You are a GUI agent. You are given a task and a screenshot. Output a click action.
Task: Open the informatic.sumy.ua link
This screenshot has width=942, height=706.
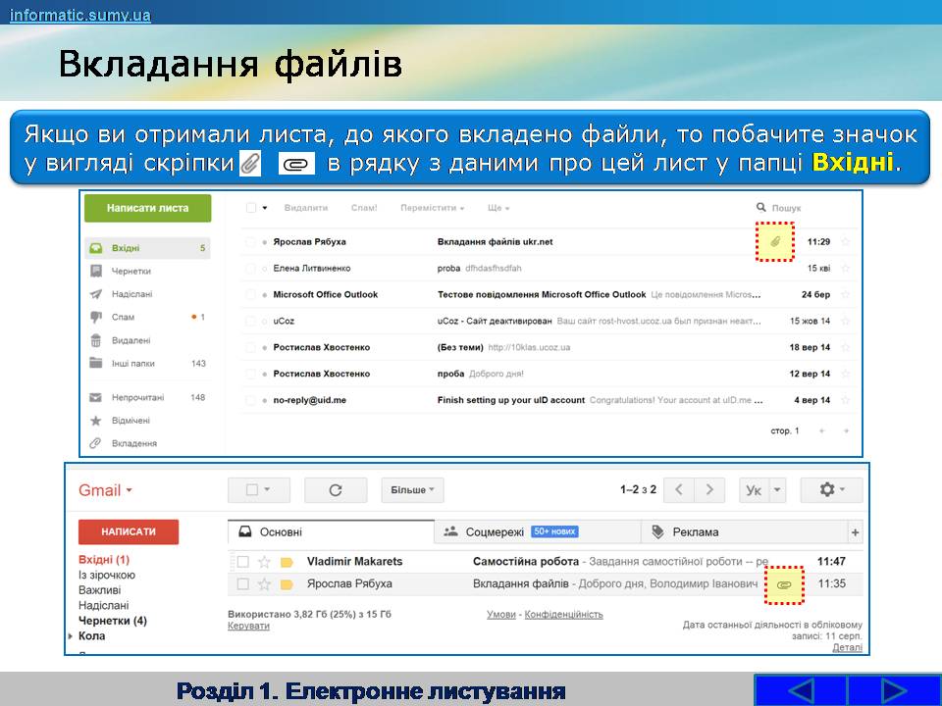pyautogui.click(x=80, y=15)
